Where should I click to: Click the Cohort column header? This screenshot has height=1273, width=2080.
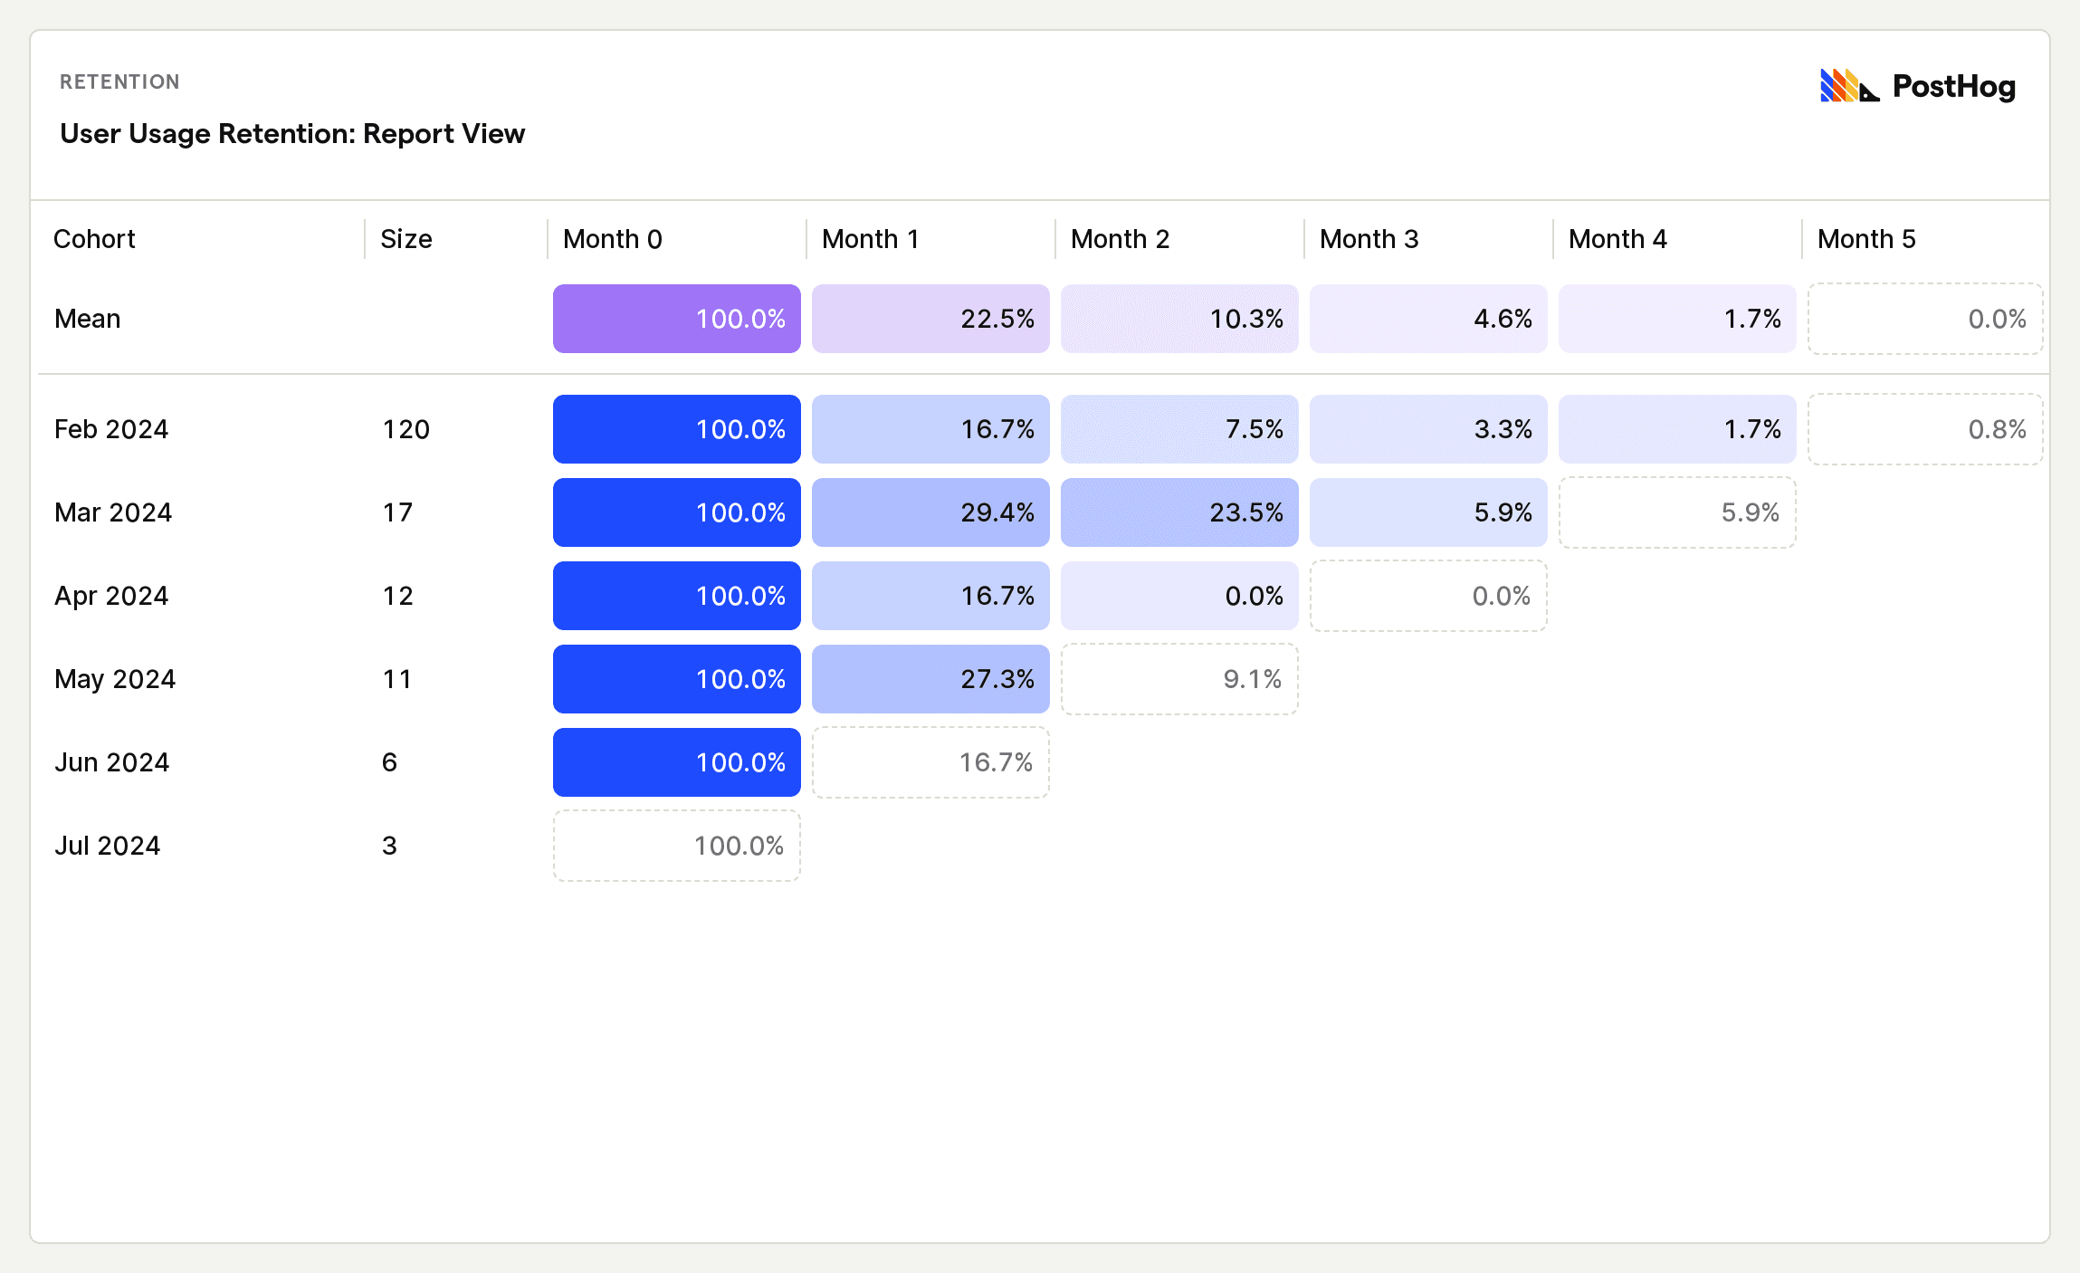94,239
